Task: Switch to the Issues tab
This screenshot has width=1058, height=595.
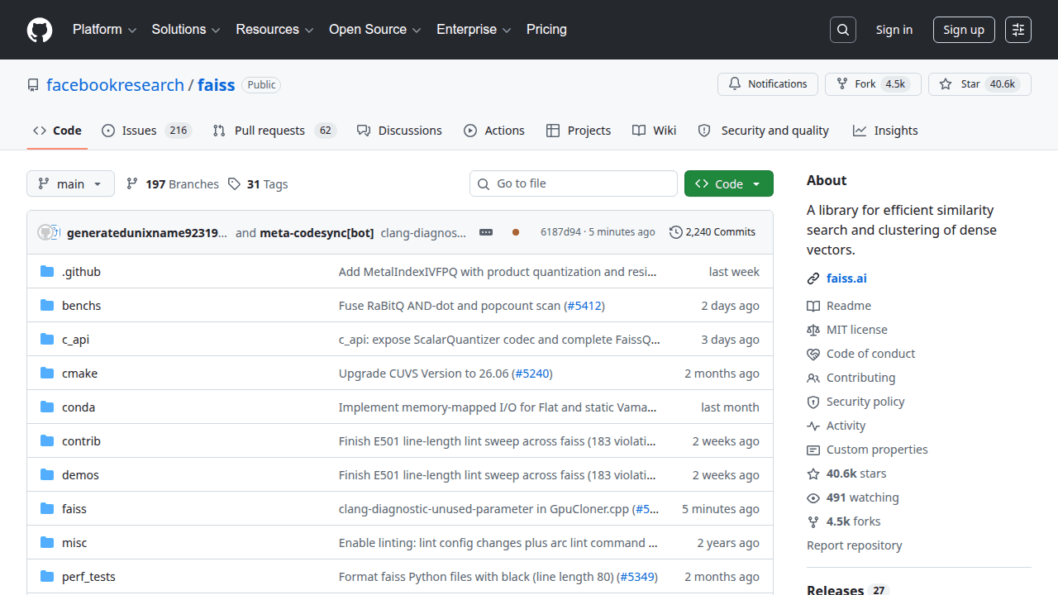Action: pos(147,131)
